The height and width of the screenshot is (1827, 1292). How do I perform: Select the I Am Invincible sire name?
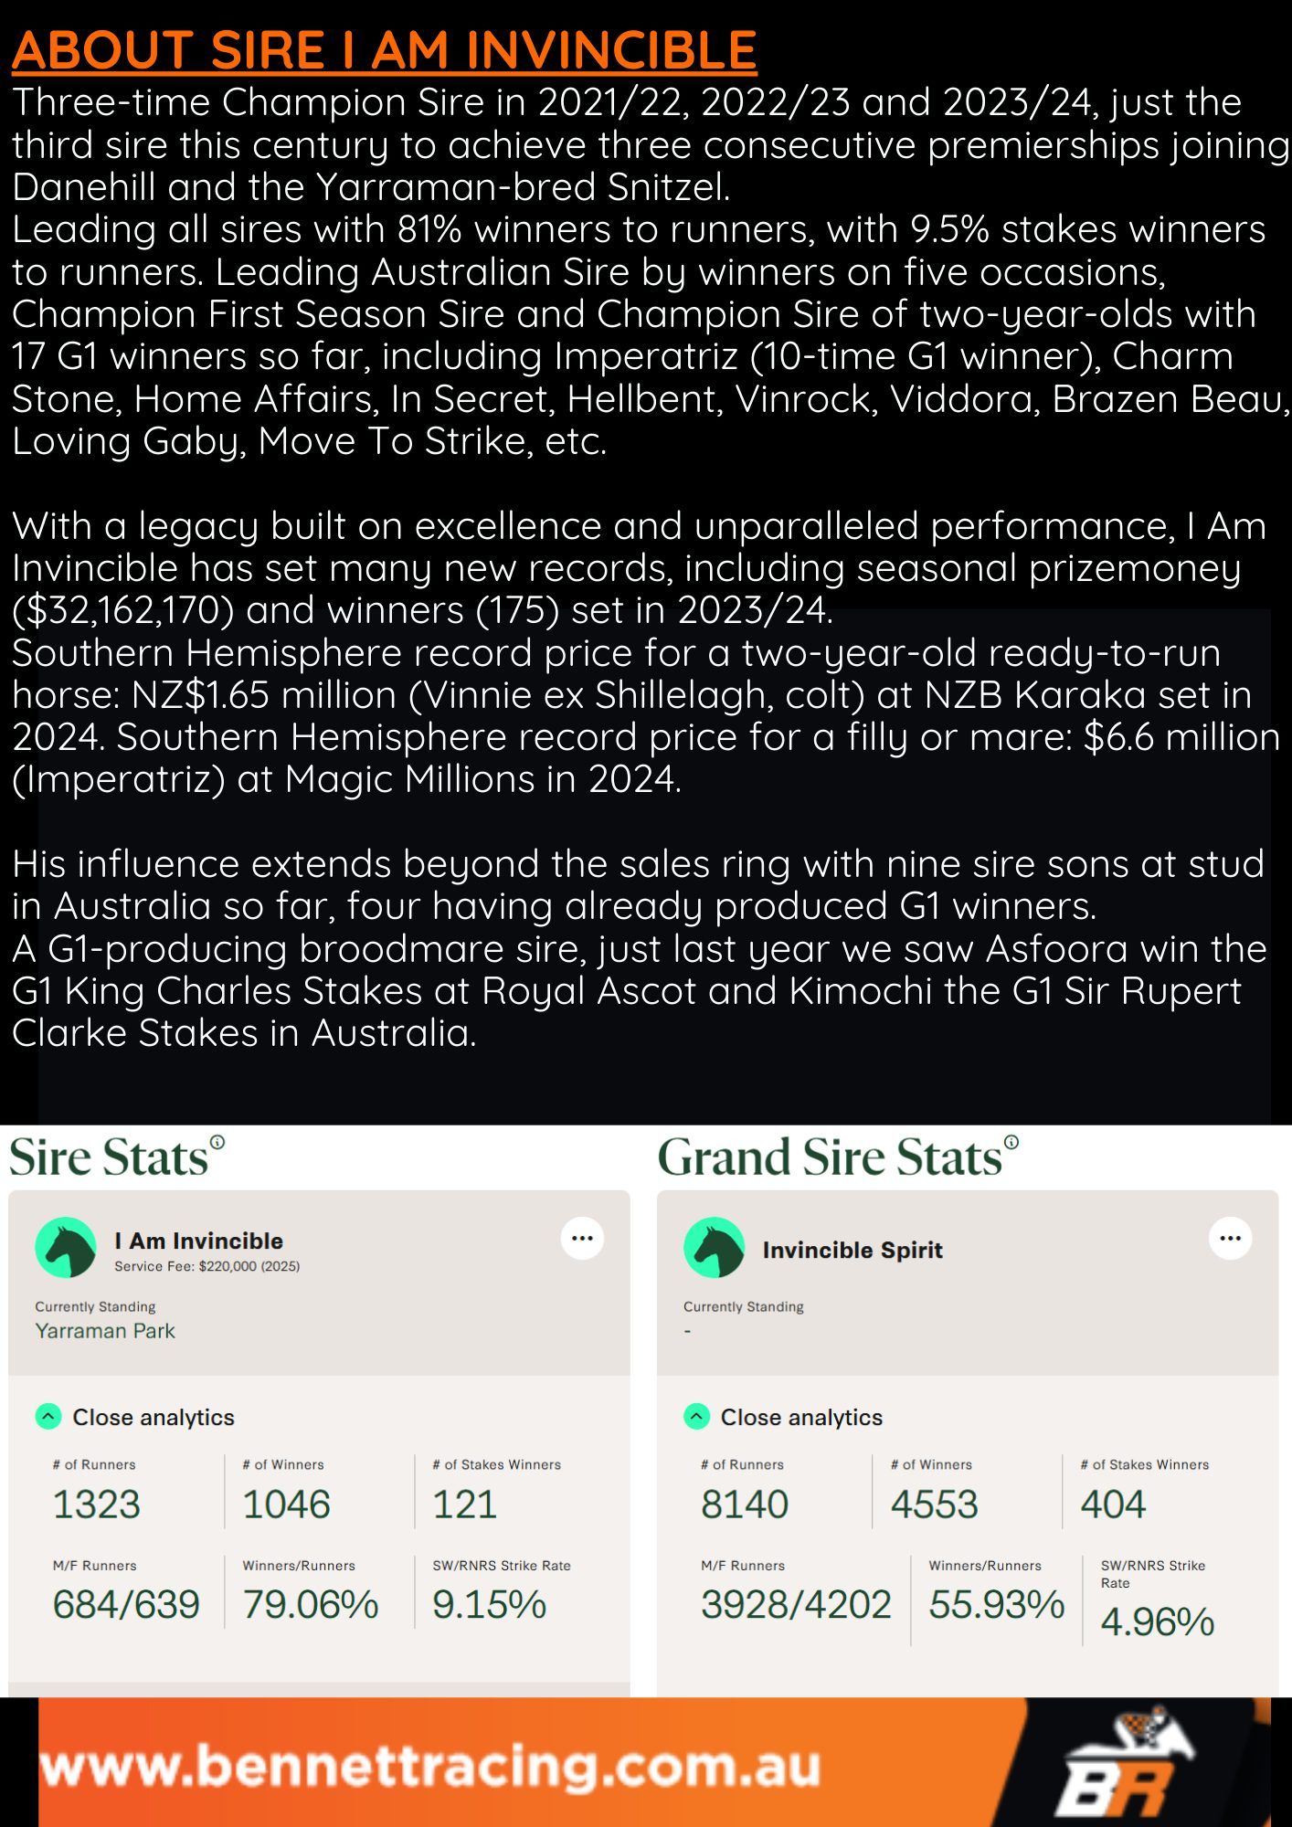[198, 1241]
